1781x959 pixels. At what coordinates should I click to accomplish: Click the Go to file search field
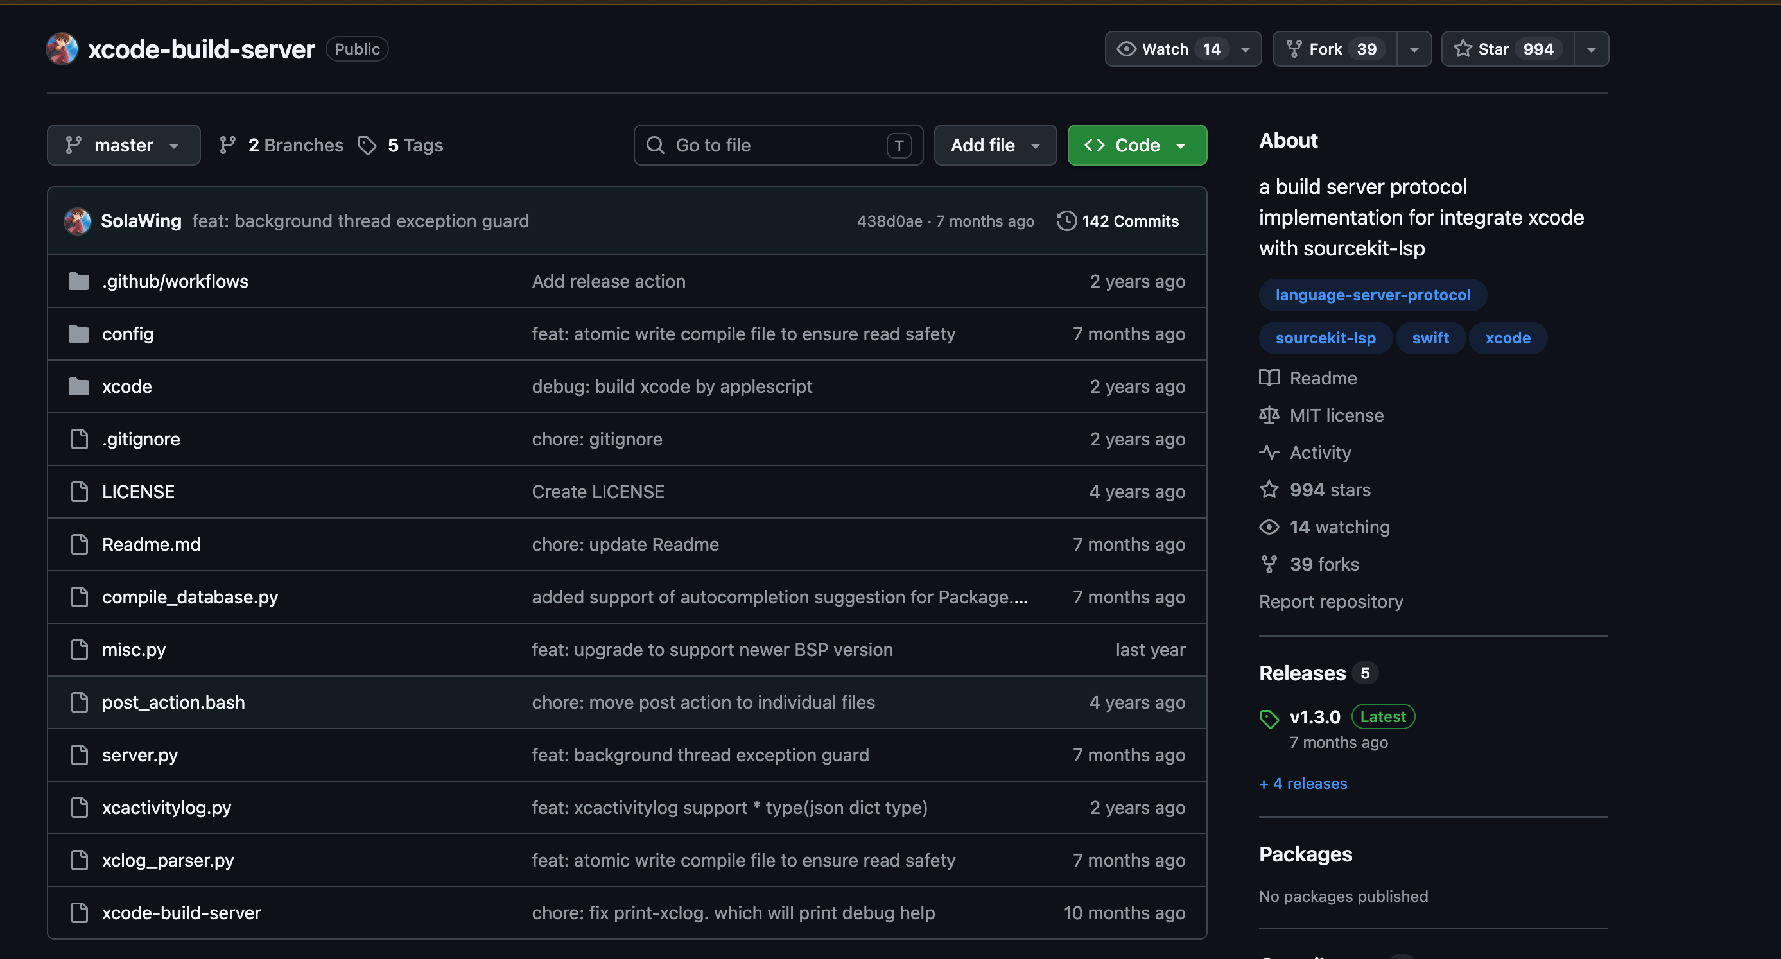pyautogui.click(x=778, y=145)
